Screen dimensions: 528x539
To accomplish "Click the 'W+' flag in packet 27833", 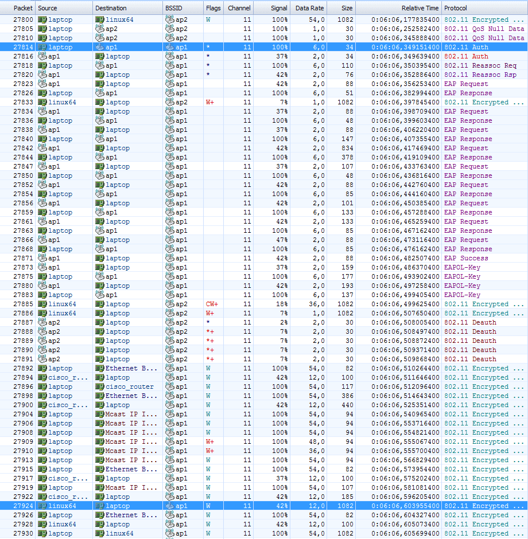I will click(x=210, y=102).
